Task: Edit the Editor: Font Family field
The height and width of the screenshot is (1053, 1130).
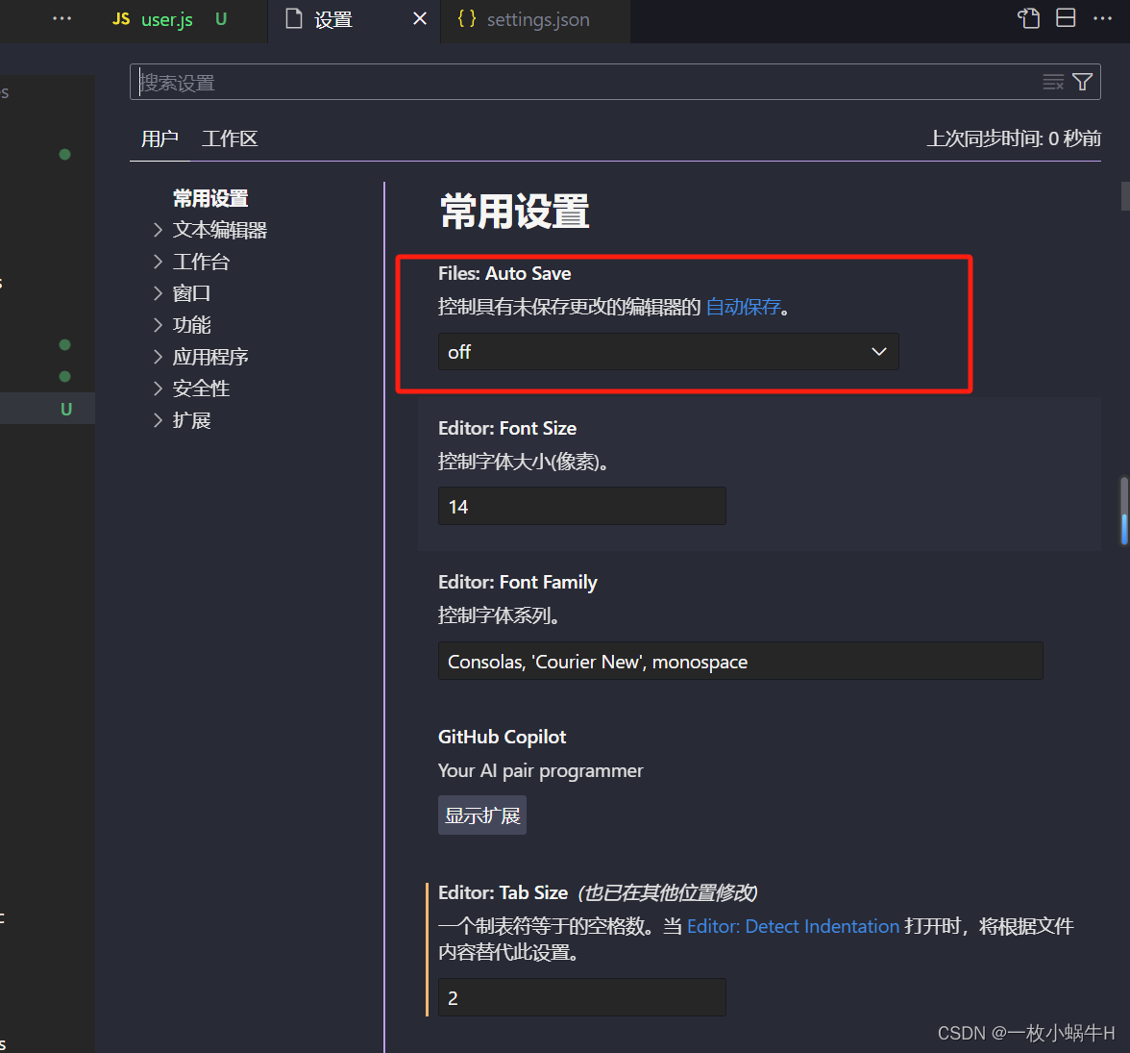Action: tap(740, 661)
